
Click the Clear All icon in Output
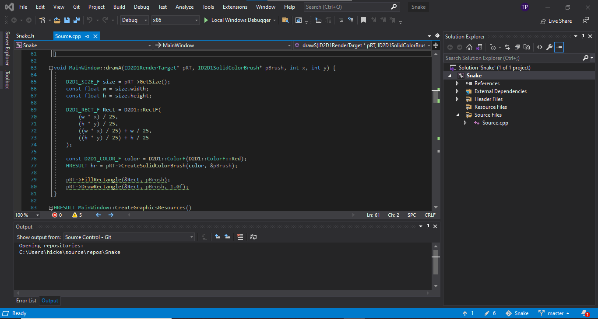(240, 237)
